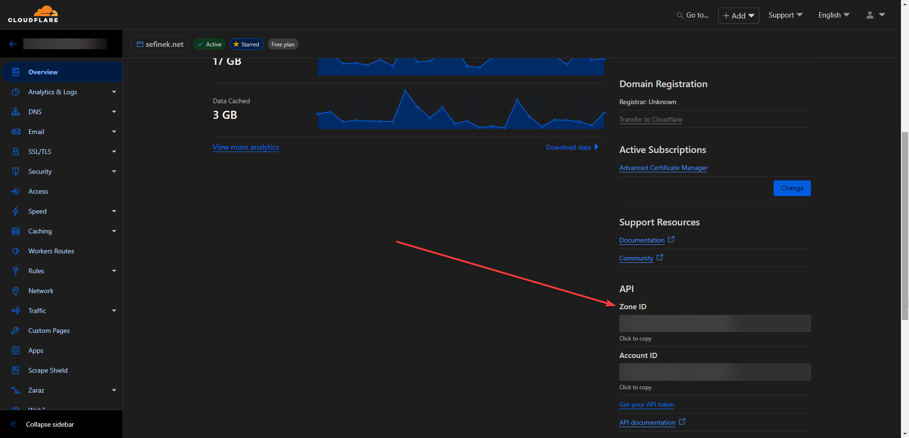Click the Zone ID field to copy
Screen dimensions: 909x438
(x=714, y=323)
